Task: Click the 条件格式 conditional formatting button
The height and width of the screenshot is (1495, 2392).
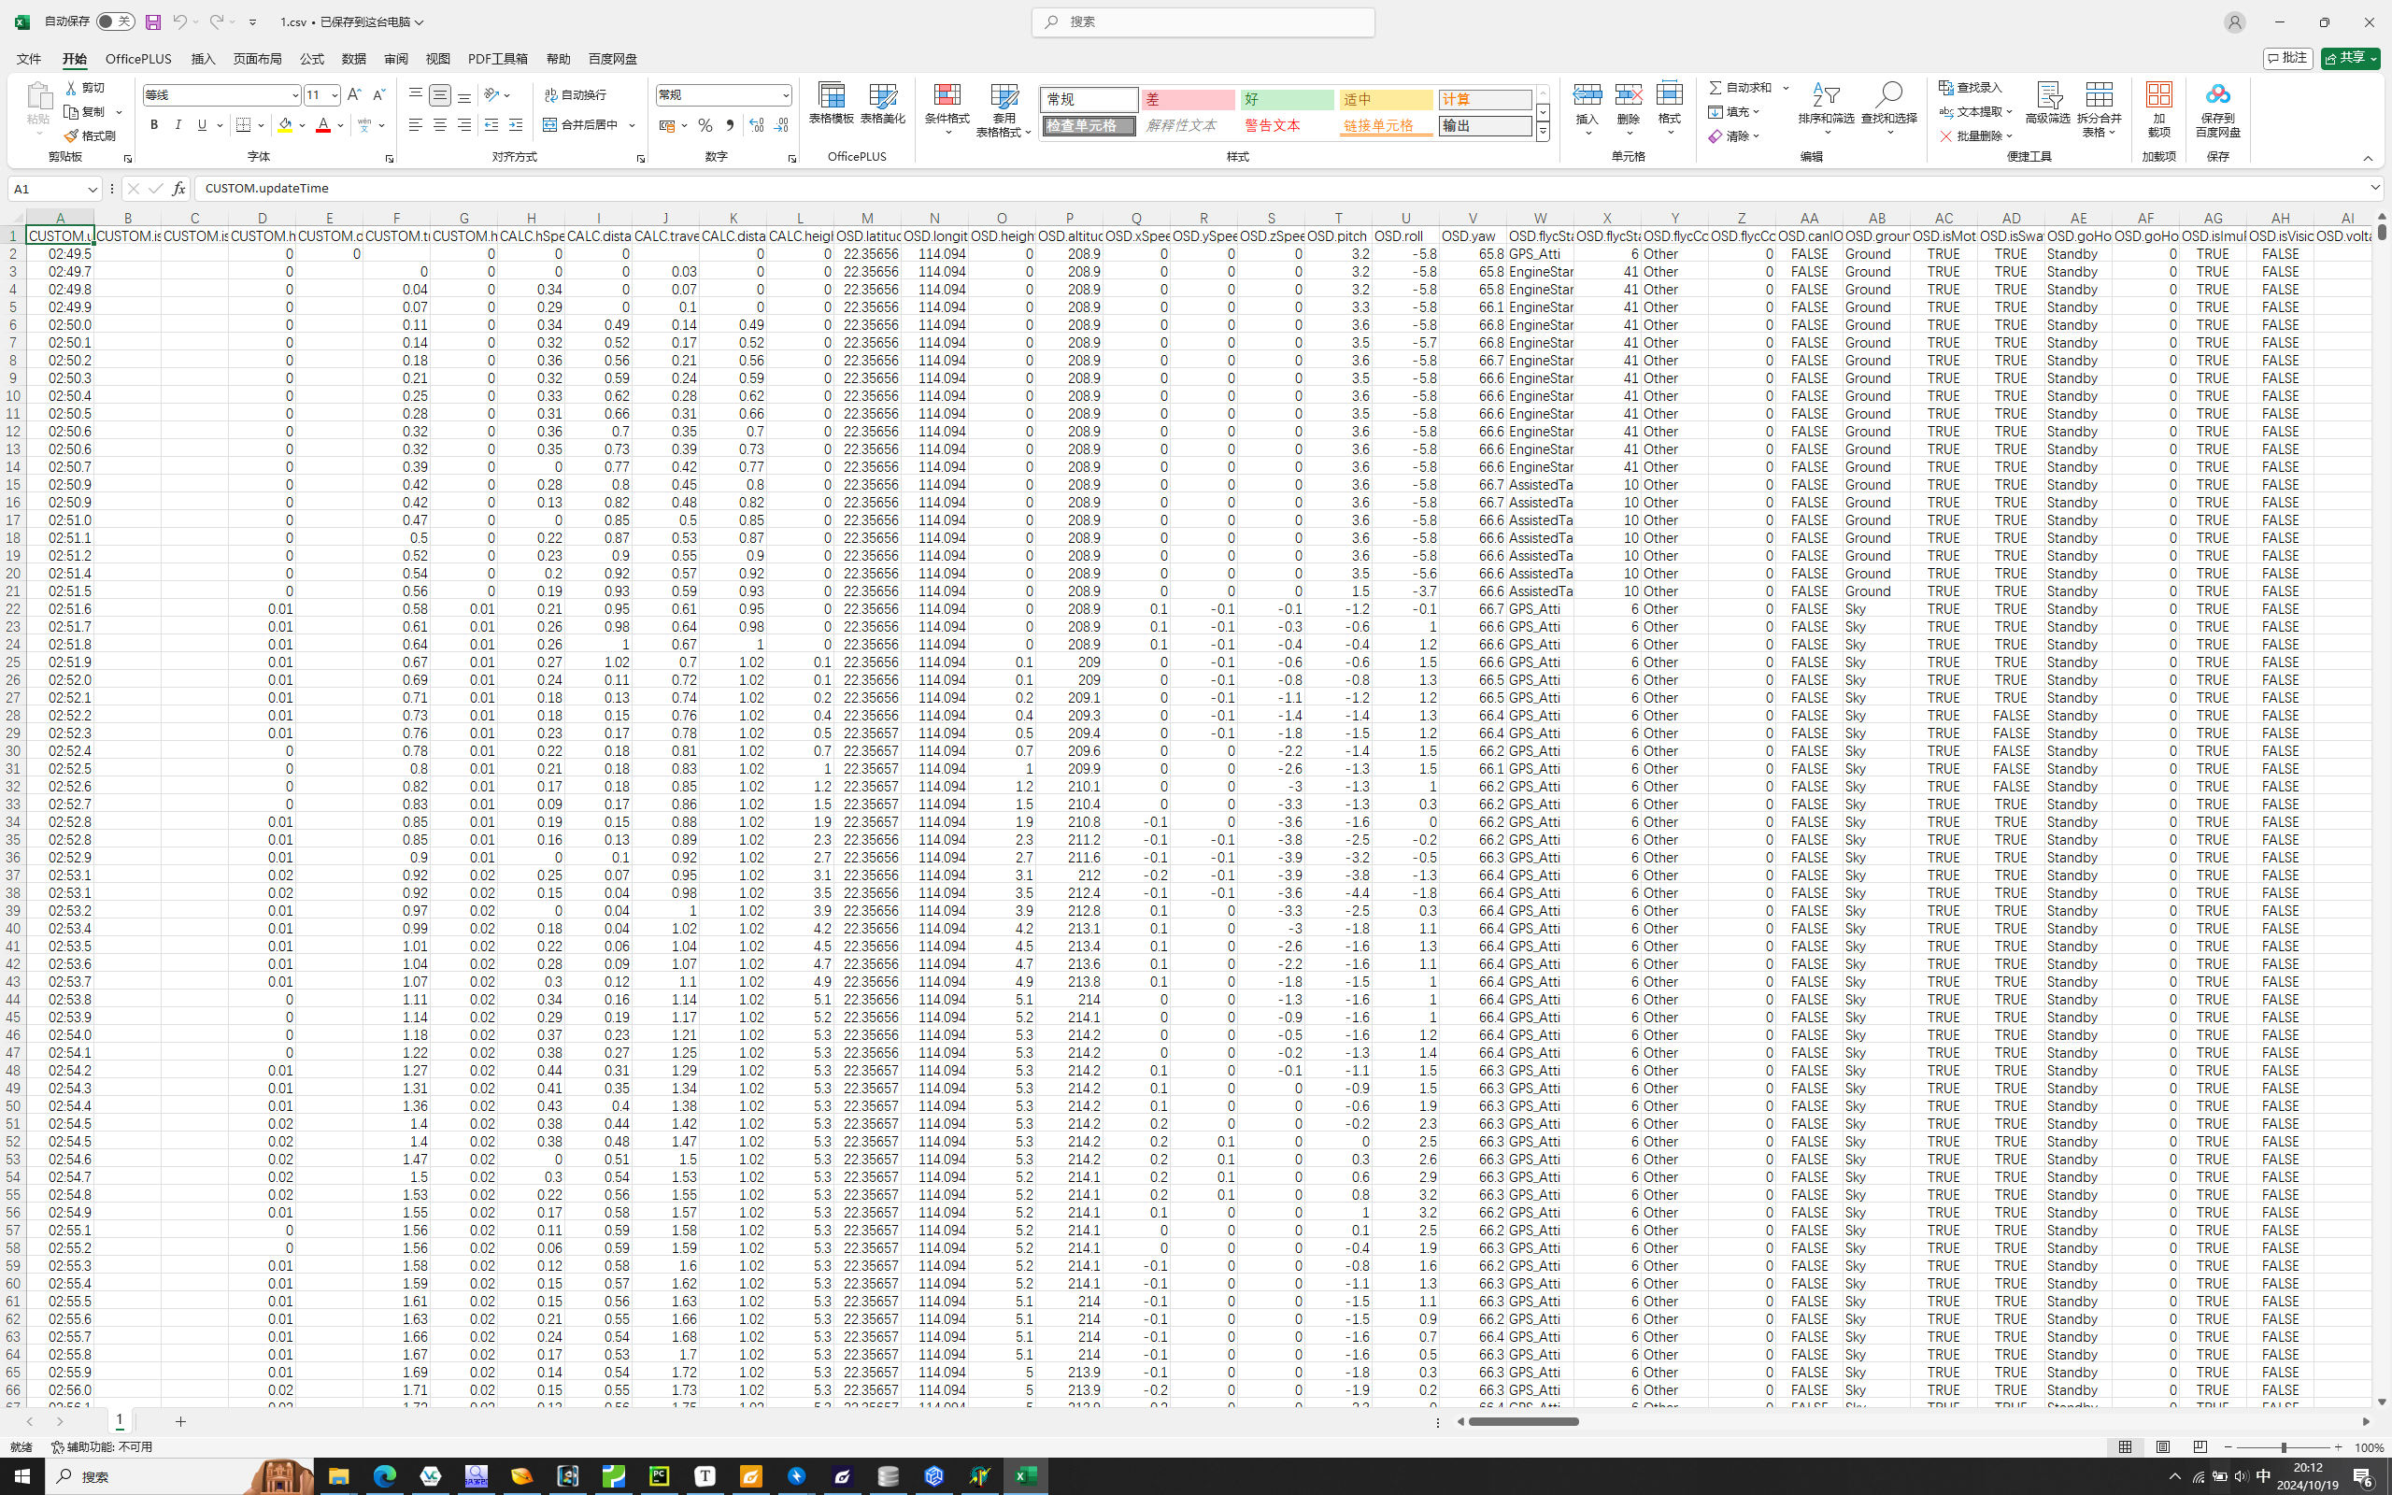Action: [x=947, y=109]
